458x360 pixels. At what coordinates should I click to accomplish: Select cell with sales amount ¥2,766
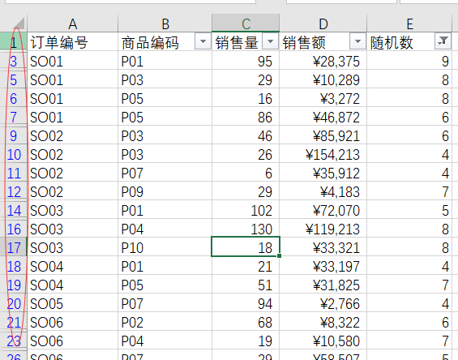coord(323,303)
